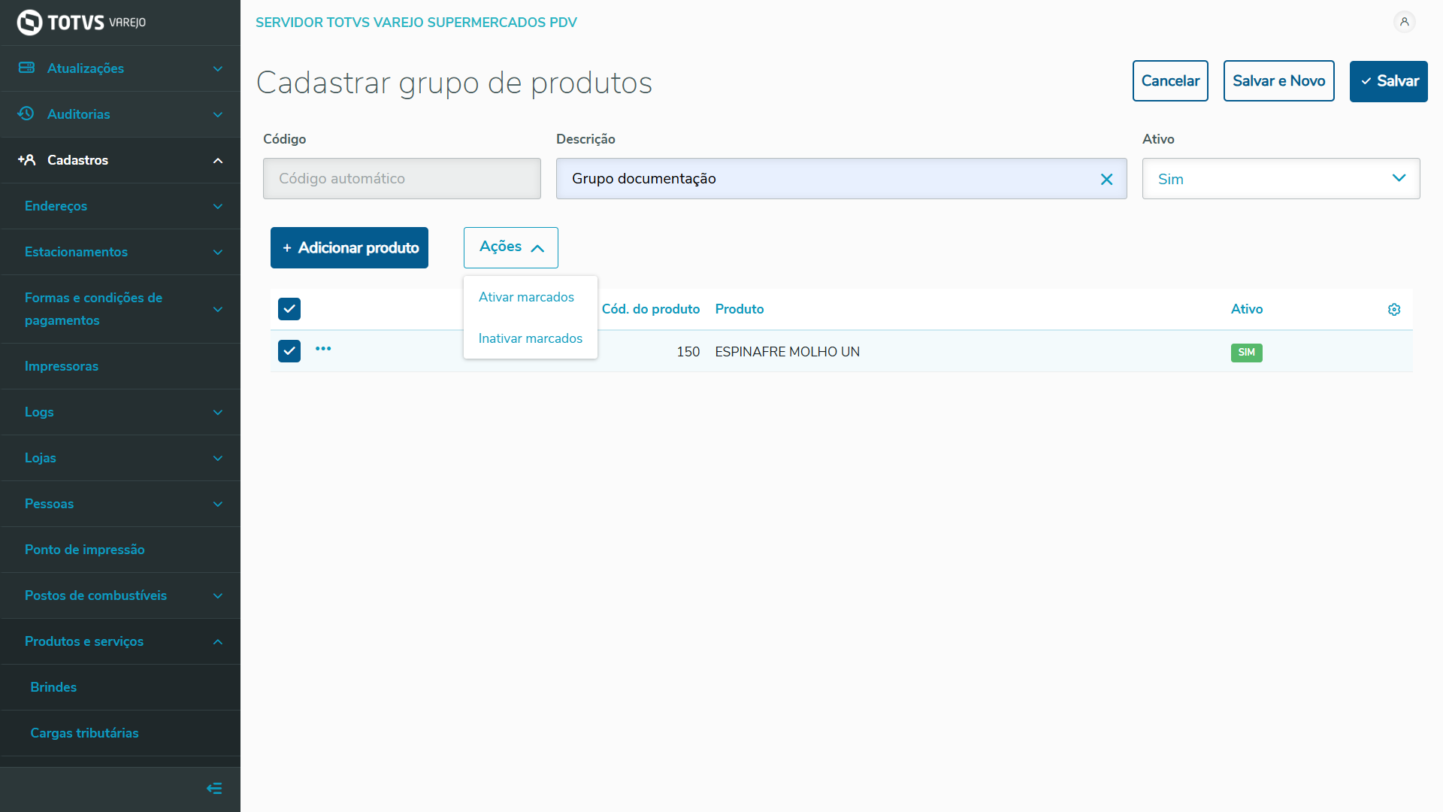The image size is (1443, 812).
Task: Open the three-dots row options menu
Action: point(323,349)
